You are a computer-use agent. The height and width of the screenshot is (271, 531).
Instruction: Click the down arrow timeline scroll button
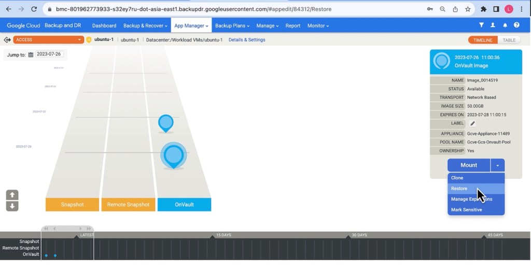(12, 206)
